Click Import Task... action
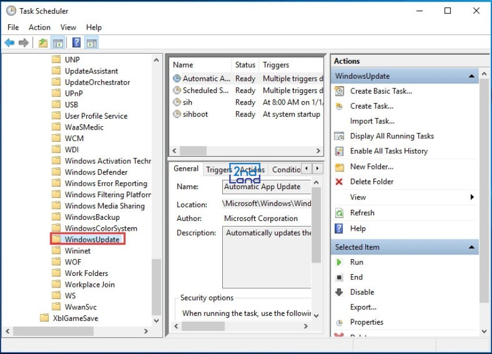Screen dimensions: 492x354 (x=372, y=121)
